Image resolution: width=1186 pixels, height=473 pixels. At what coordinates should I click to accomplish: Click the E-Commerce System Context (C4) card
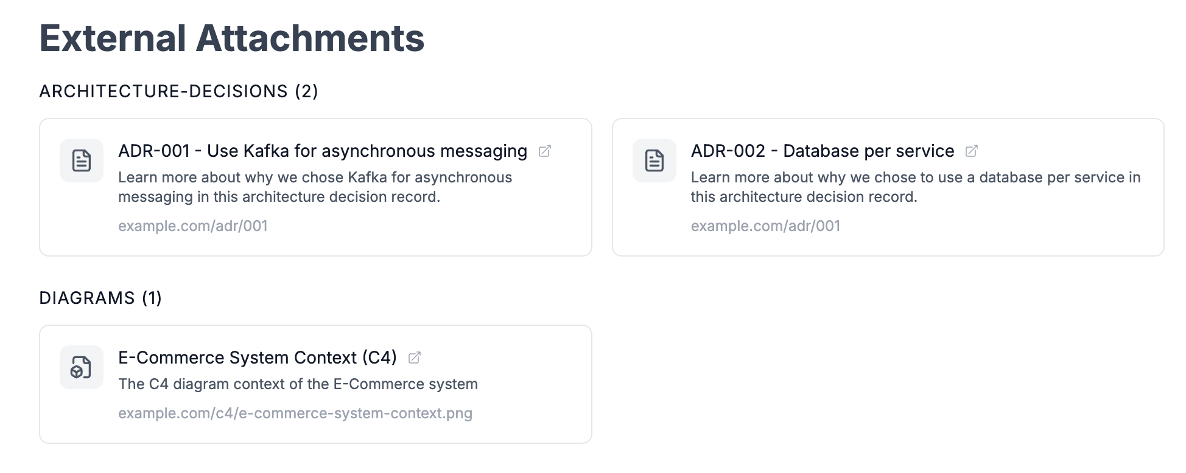(315, 384)
